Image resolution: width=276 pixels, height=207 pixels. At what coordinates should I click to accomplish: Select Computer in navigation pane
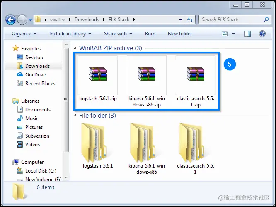(x=32, y=162)
